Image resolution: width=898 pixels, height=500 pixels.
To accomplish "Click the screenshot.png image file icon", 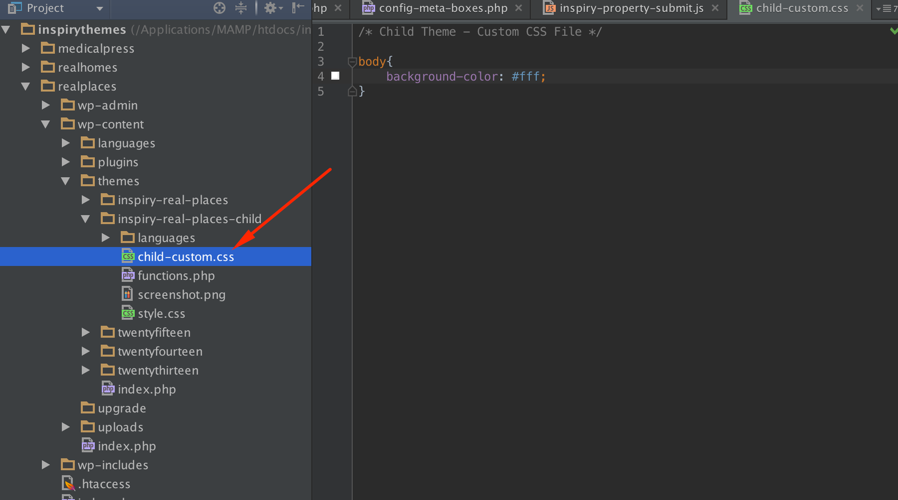I will [128, 294].
